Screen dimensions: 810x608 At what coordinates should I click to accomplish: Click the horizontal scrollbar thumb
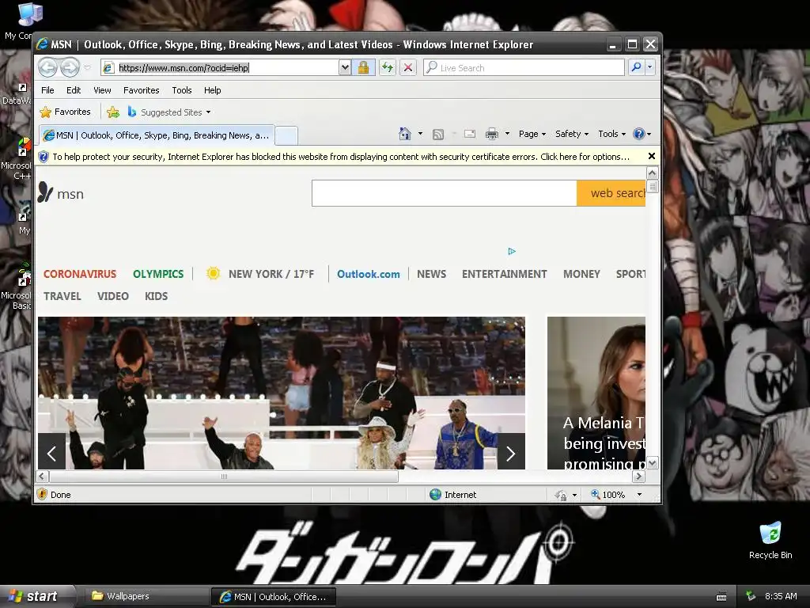coord(224,476)
